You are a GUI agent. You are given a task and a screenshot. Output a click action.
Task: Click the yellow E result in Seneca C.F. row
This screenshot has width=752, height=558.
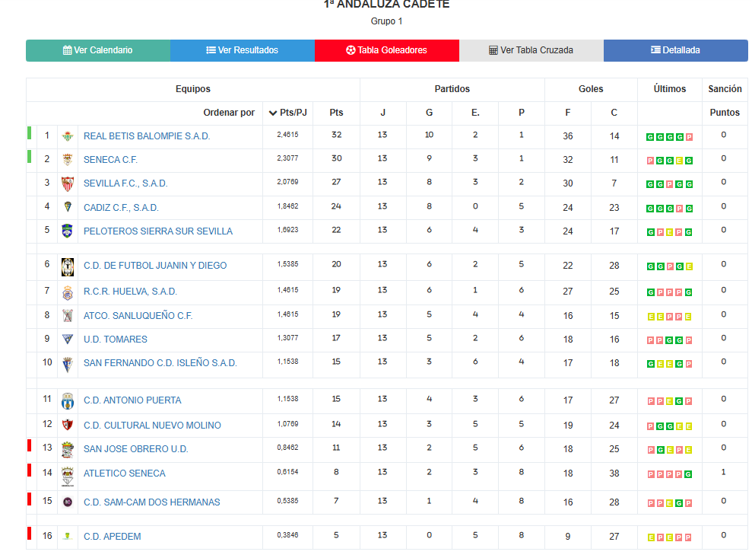pos(679,161)
